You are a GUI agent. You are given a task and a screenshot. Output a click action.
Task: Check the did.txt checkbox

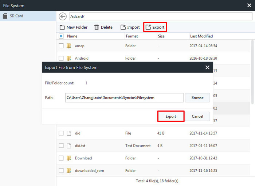point(61,146)
